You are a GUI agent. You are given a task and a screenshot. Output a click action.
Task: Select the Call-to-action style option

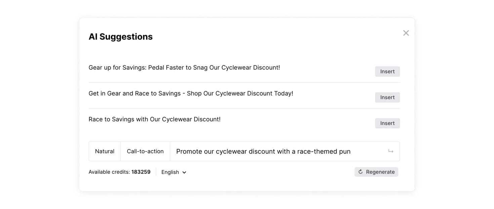[145, 151]
